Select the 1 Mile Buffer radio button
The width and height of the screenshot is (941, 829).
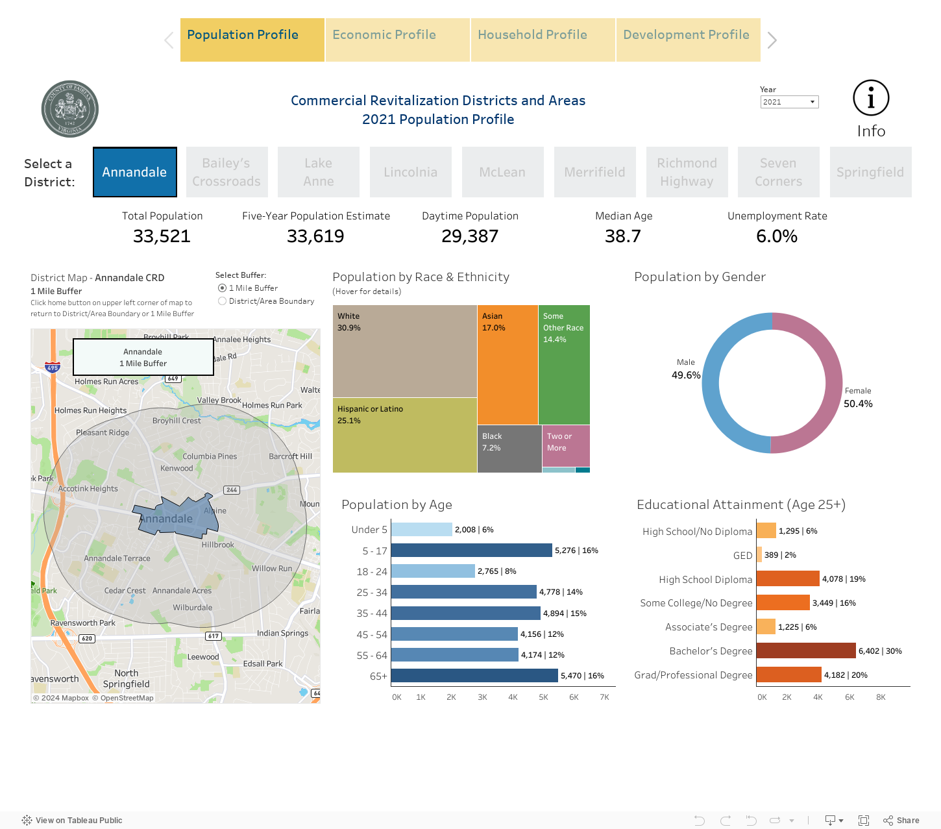(222, 288)
